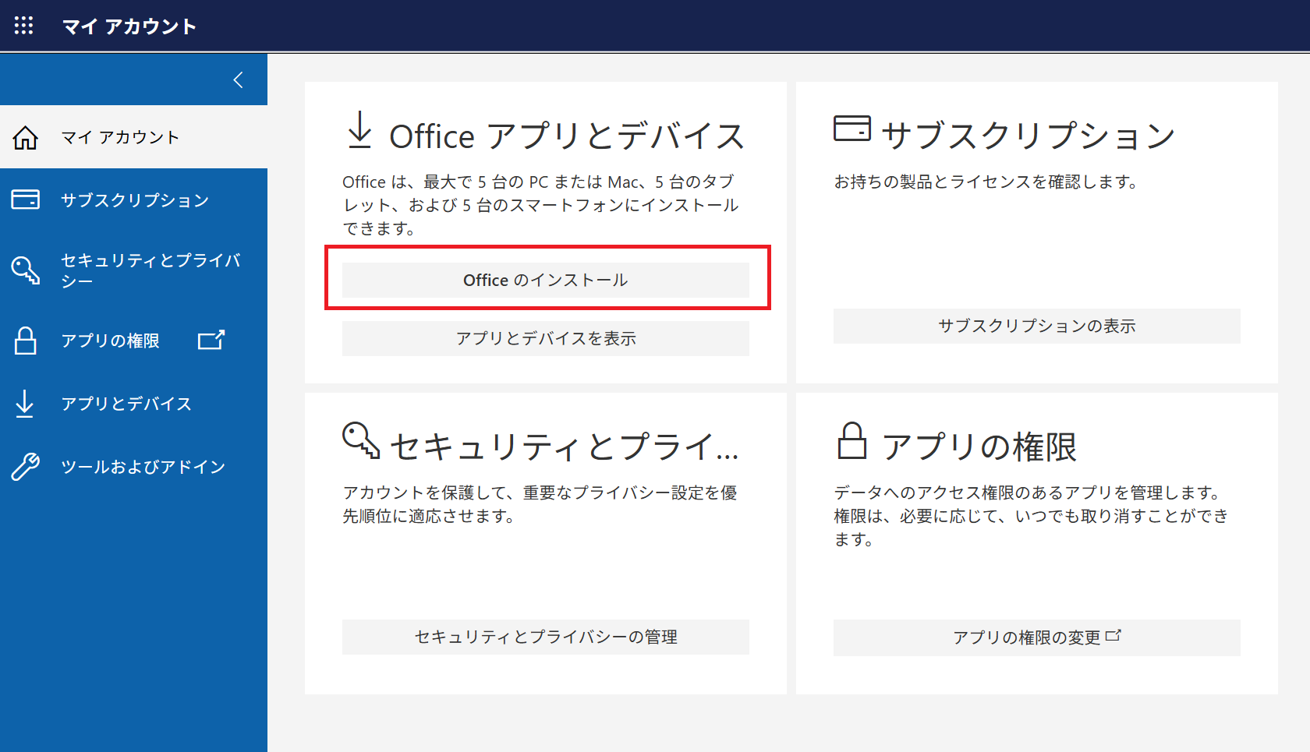1310x752 pixels.
Task: Click セキュリティとプライバシーの管理 button
Action: click(545, 637)
